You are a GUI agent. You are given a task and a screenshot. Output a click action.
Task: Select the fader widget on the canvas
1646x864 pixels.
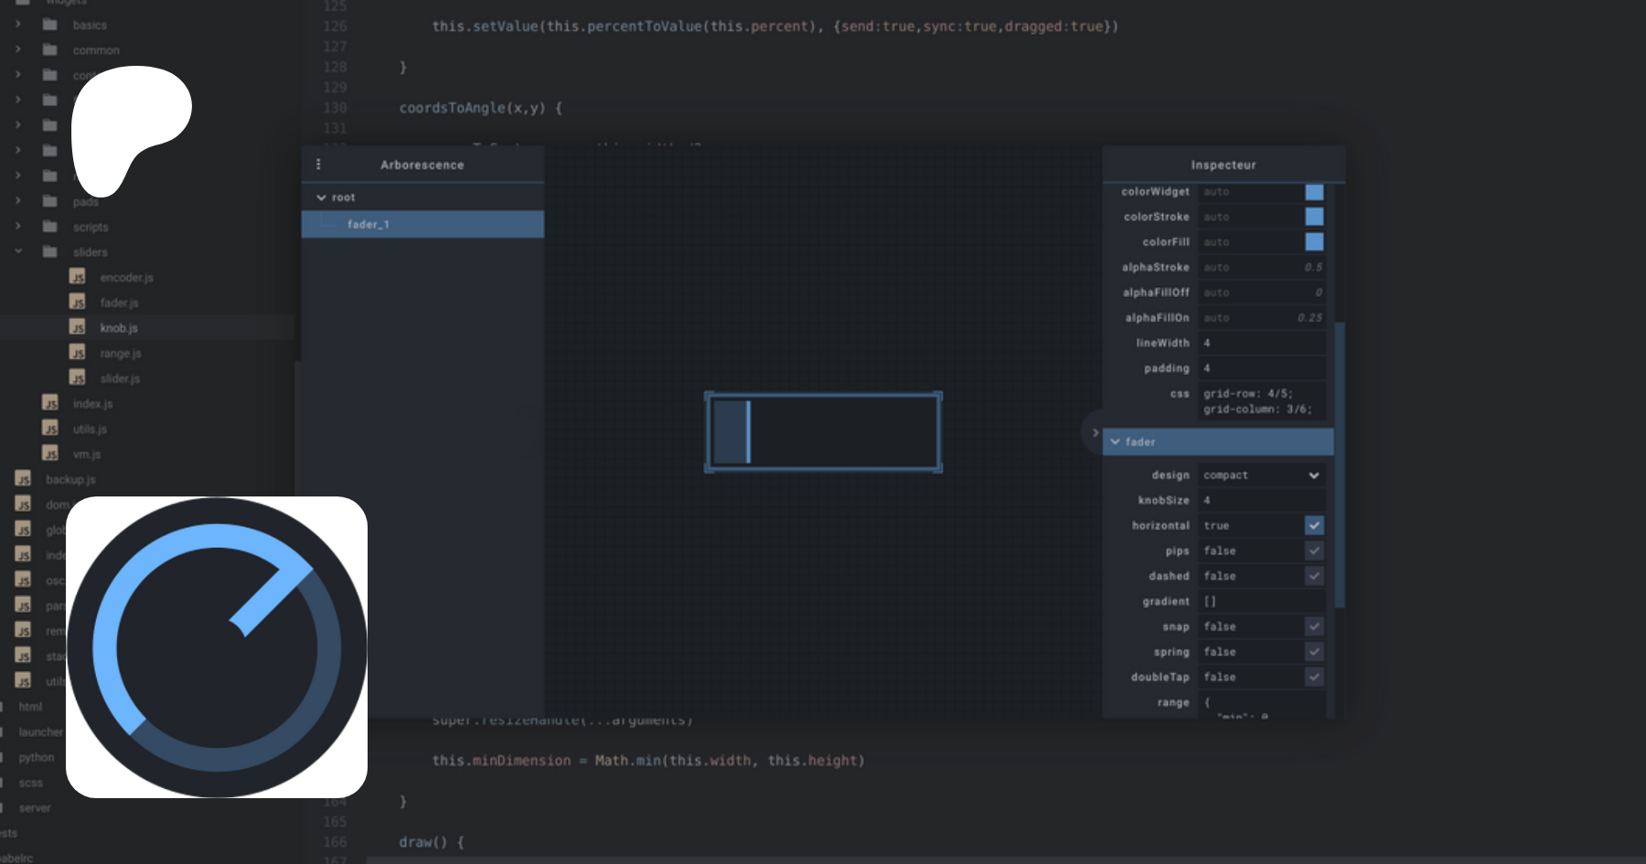[x=823, y=432]
